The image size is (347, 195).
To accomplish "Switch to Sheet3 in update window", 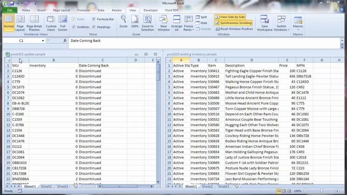I will [x=63, y=186].
